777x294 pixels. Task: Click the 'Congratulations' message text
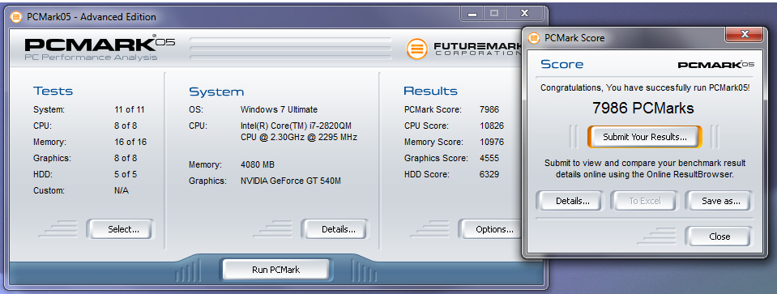pyautogui.click(x=645, y=87)
